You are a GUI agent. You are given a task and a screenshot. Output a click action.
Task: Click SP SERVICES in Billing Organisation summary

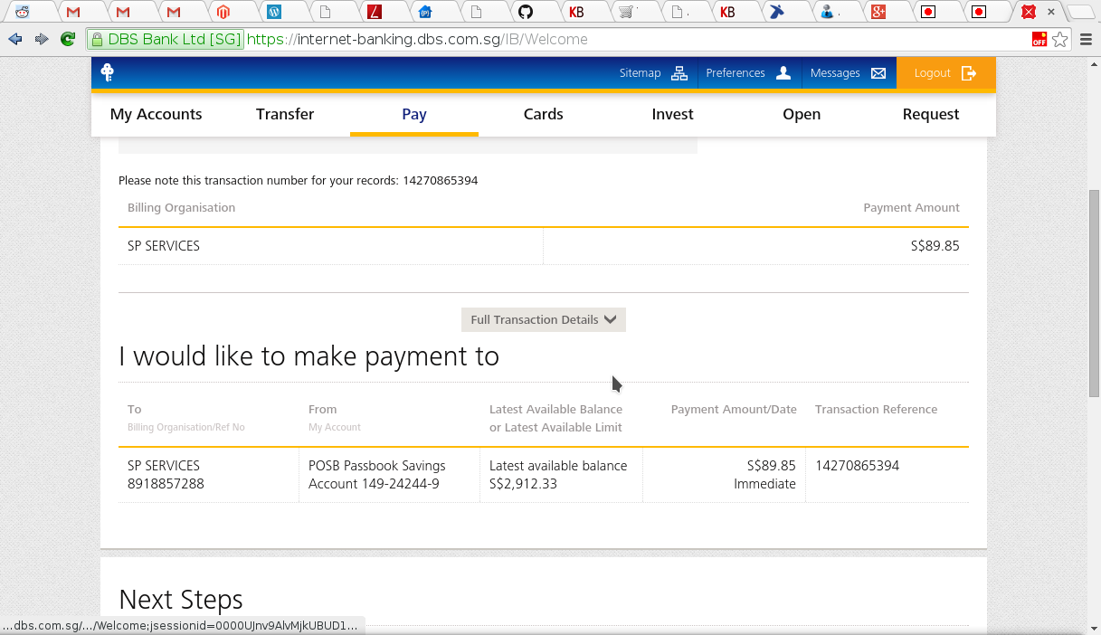coord(164,246)
